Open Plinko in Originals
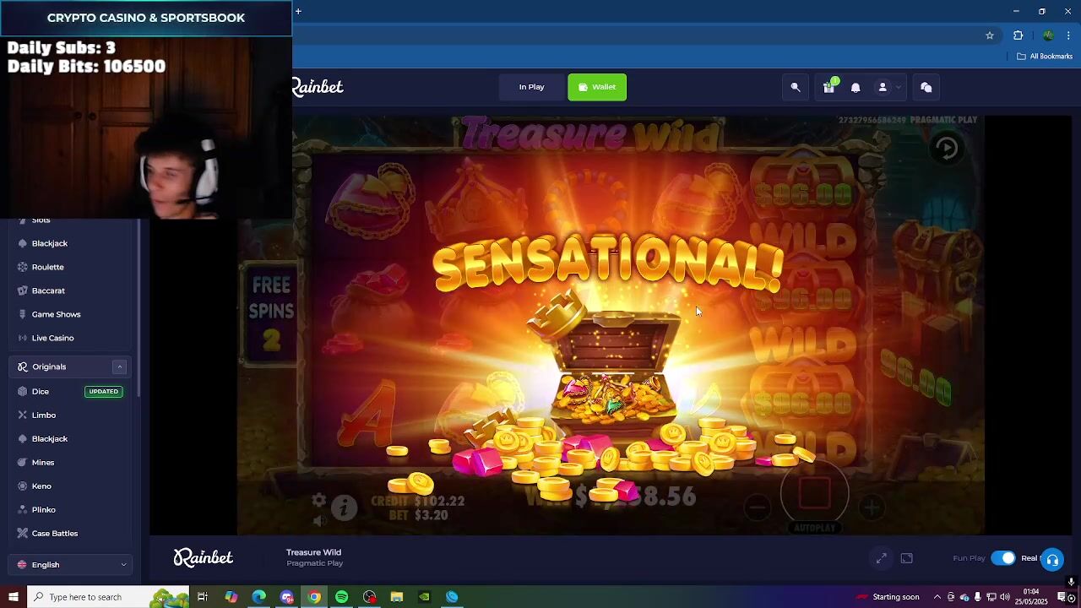1081x608 pixels. [x=44, y=509]
